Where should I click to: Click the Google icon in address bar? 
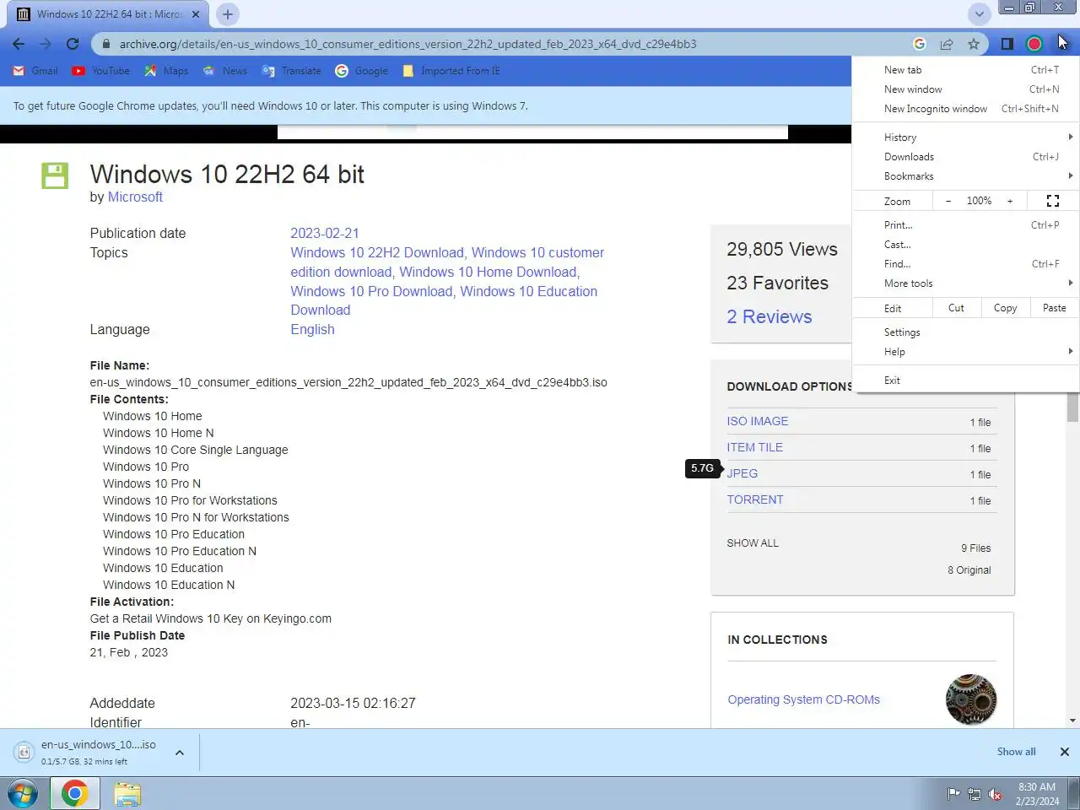tap(920, 44)
